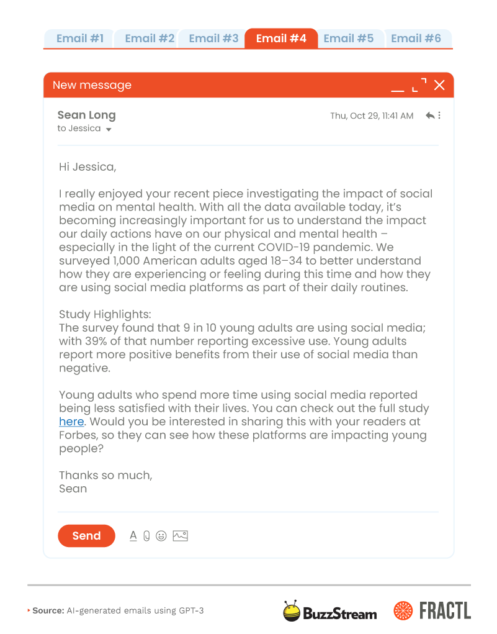Click the BuzzStream logo
Image resolution: width=497 pixels, height=634 pixels.
pyautogui.click(x=330, y=612)
